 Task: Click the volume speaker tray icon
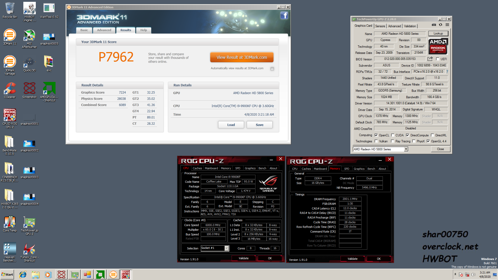(473, 275)
